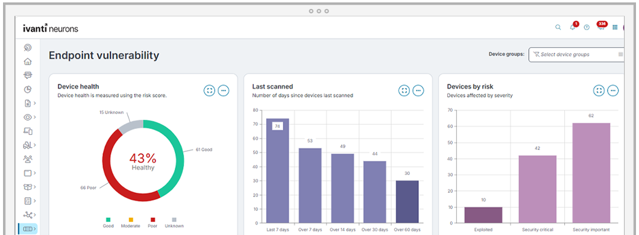
Task: Select the Over 7 days bar
Action: pyautogui.click(x=310, y=186)
